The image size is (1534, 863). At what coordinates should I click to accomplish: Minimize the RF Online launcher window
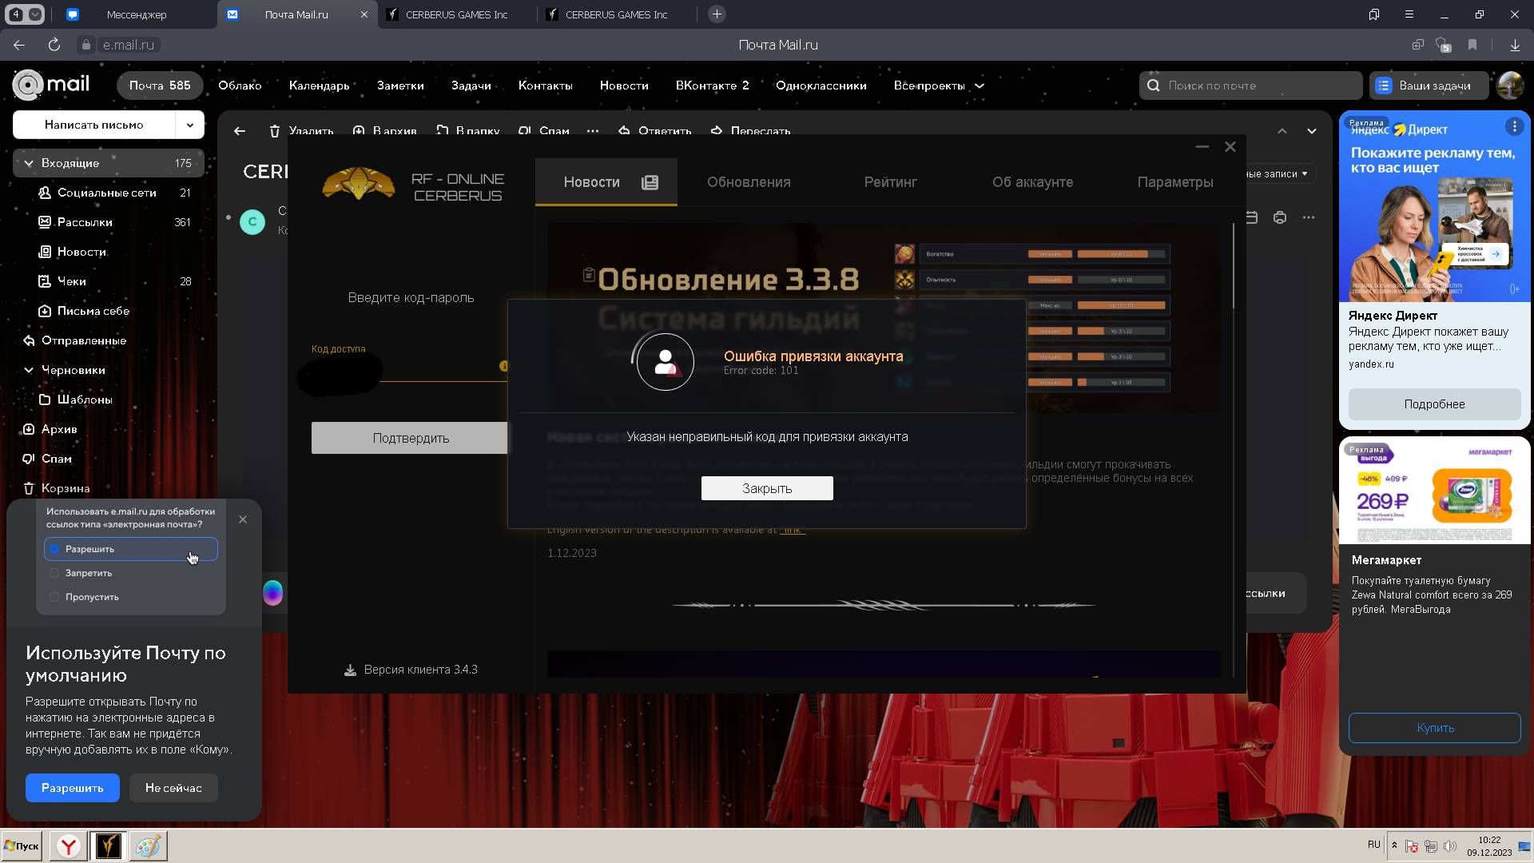pos(1202,147)
